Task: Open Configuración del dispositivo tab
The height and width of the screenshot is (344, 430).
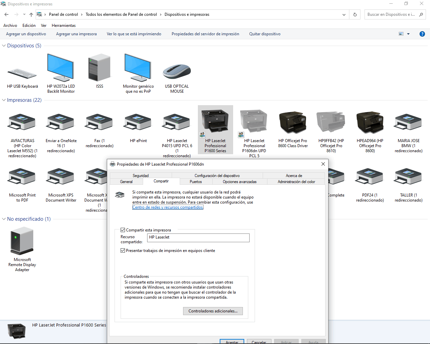Action: 217,176
